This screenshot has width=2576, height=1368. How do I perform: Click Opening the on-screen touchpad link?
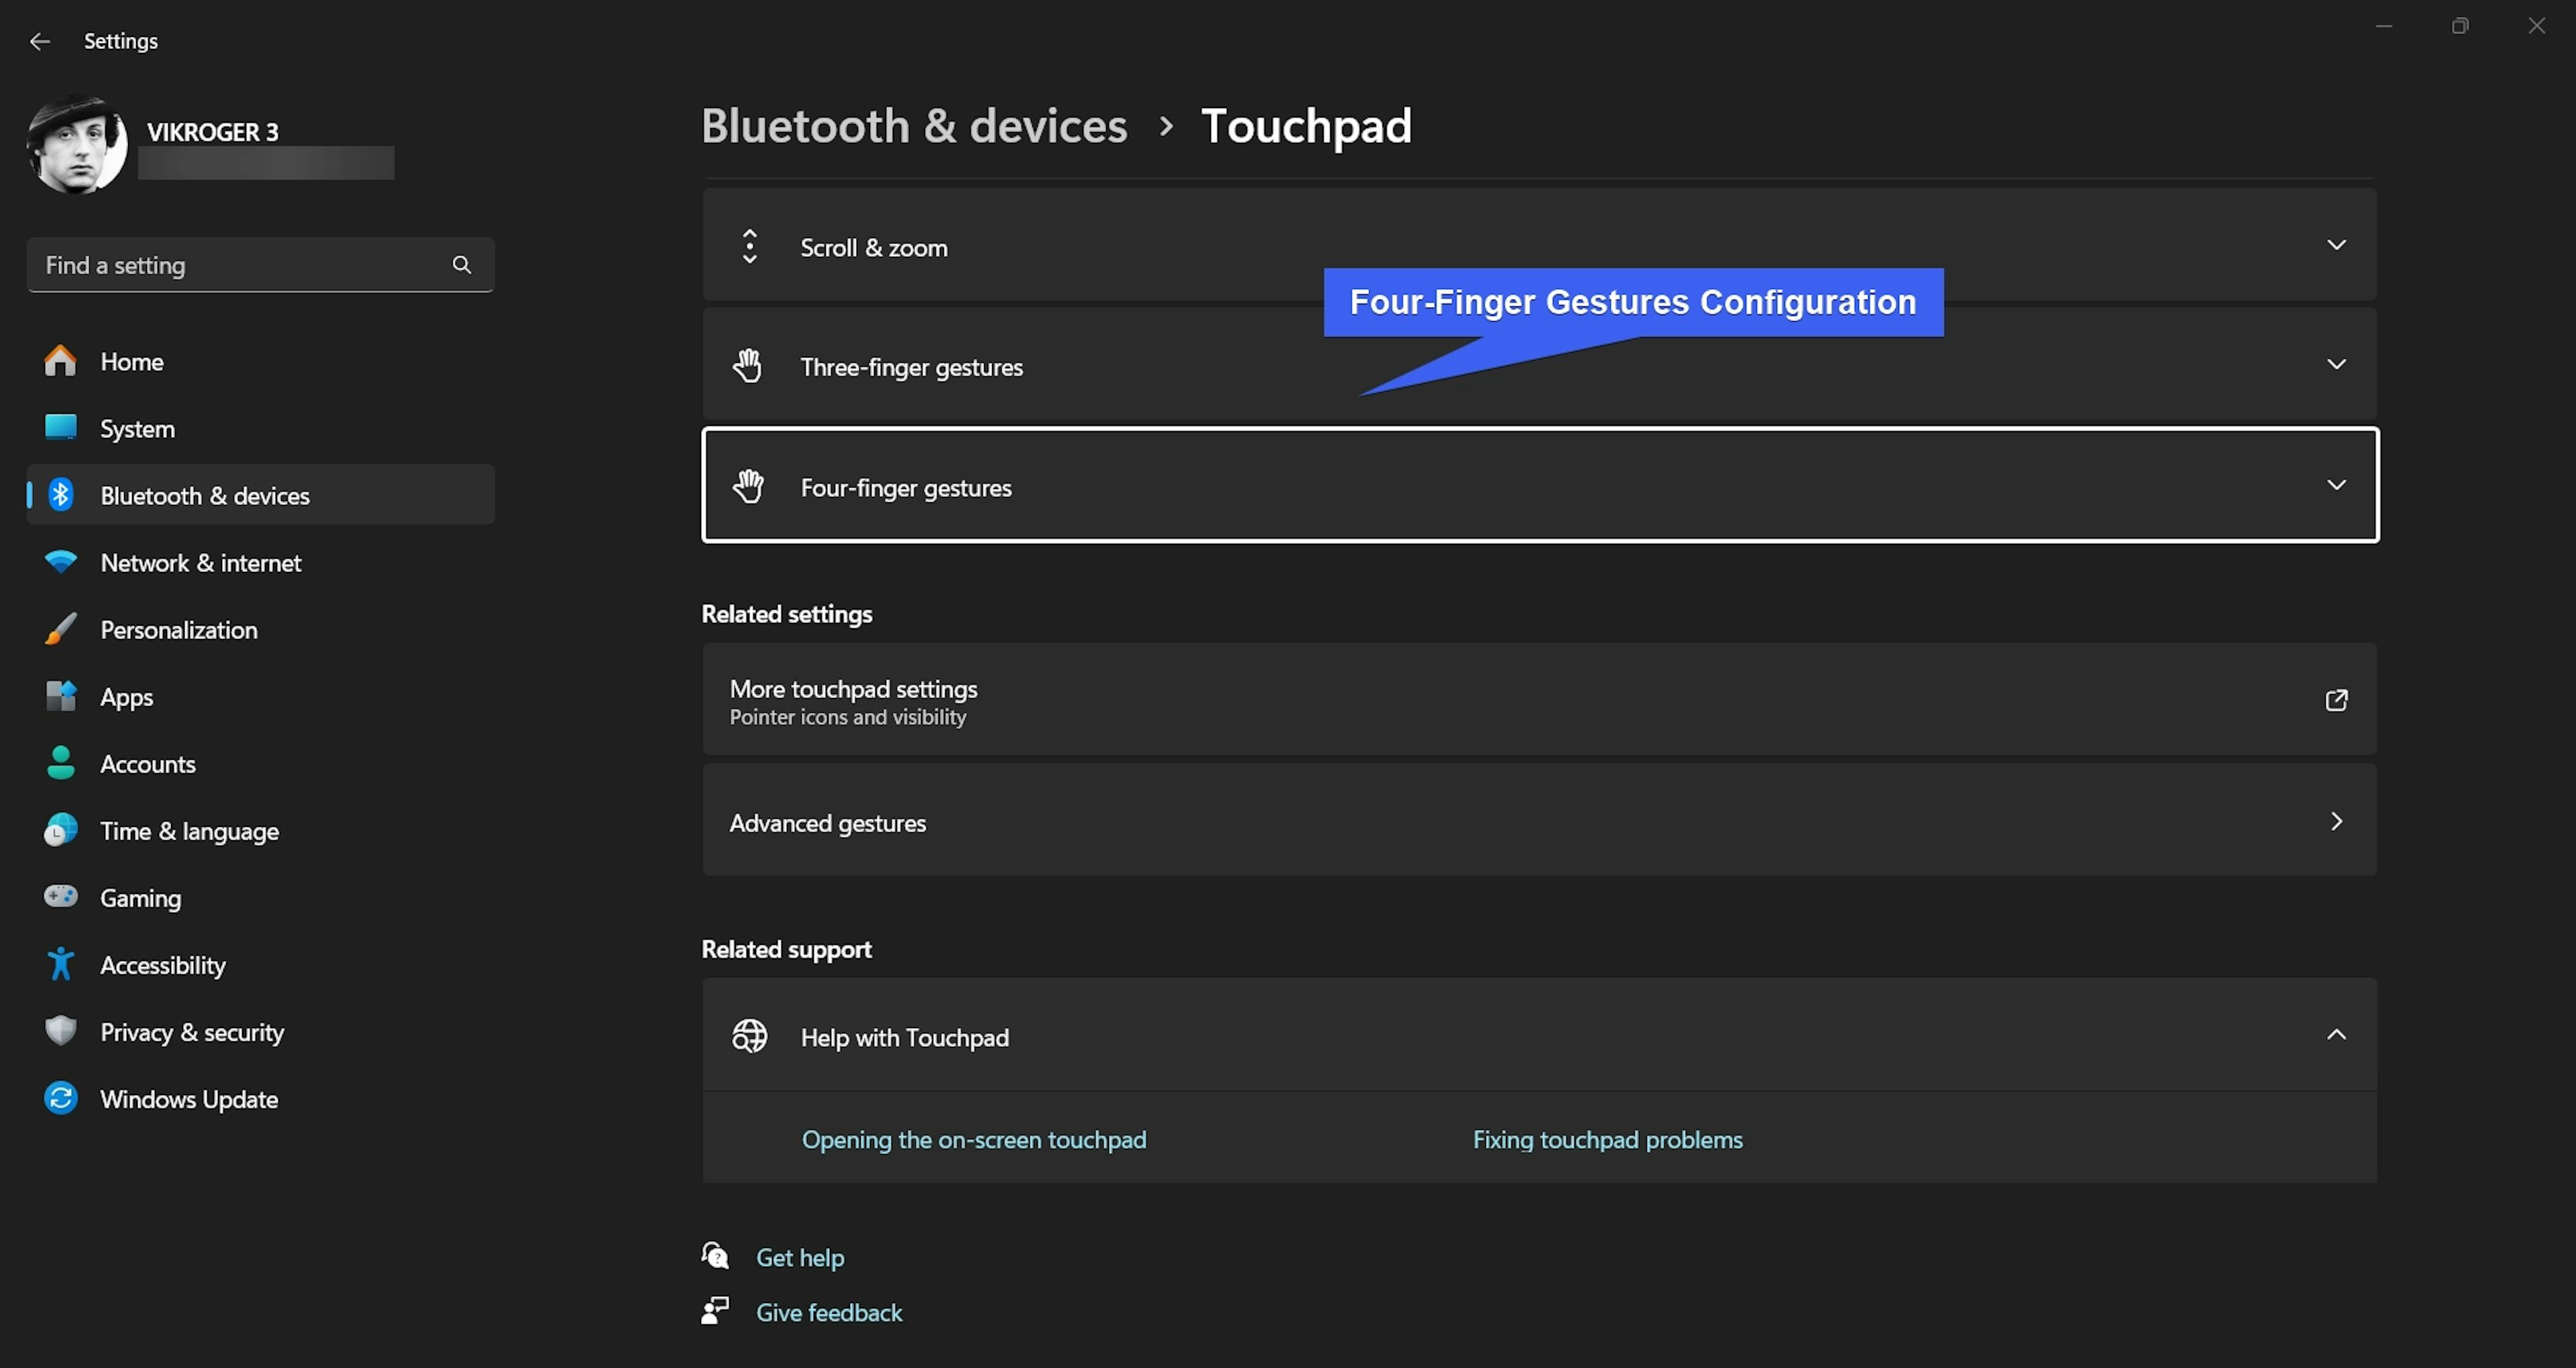[x=973, y=1140]
